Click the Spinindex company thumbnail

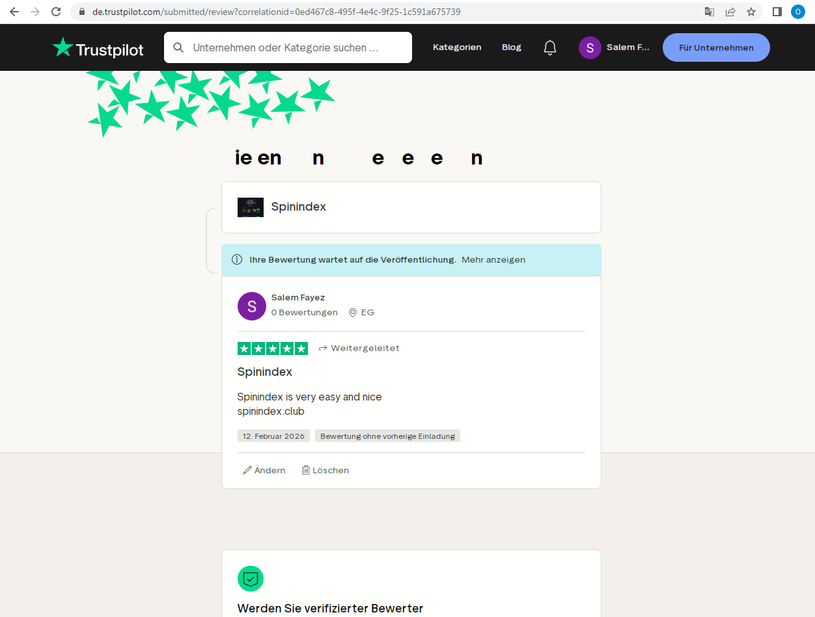tap(251, 207)
